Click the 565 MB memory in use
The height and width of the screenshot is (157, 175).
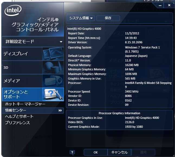point(130,78)
